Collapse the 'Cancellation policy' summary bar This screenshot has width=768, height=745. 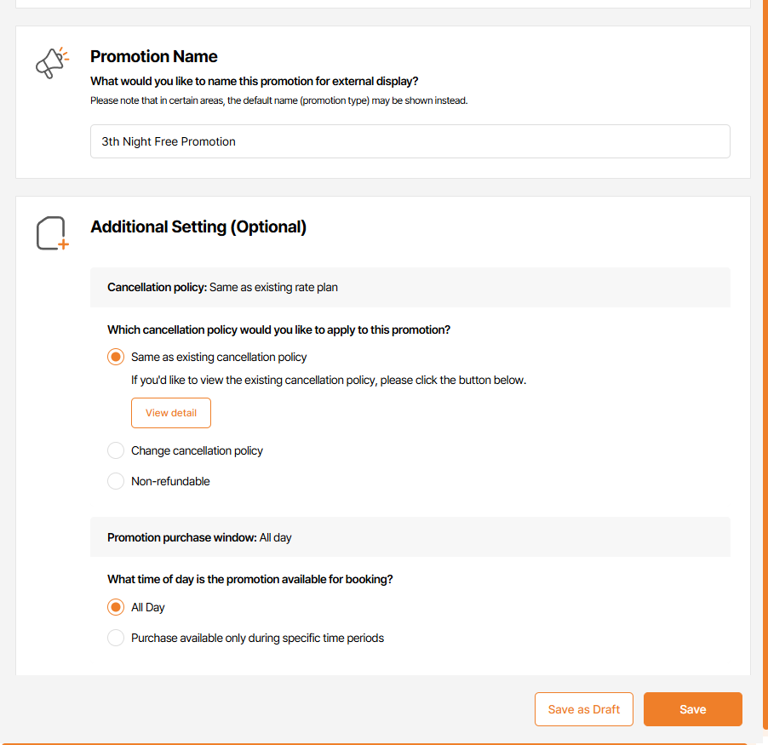click(x=410, y=288)
